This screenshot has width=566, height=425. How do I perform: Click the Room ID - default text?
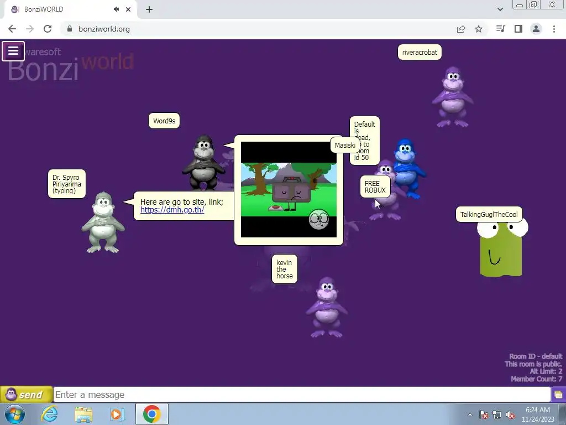click(x=536, y=356)
